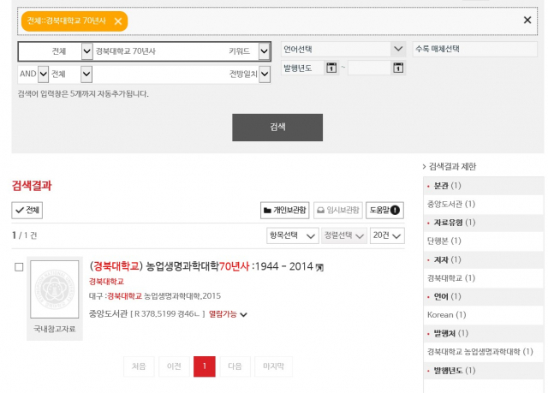Go to 처음 first page
Screen dimensions: 548x393
click(139, 366)
